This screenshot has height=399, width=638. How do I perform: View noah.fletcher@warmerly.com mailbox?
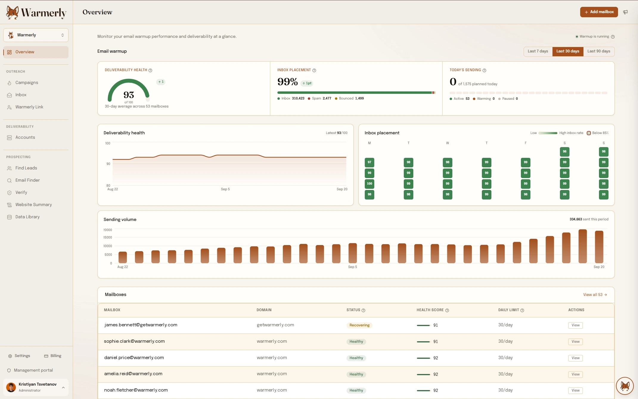[x=575, y=390]
